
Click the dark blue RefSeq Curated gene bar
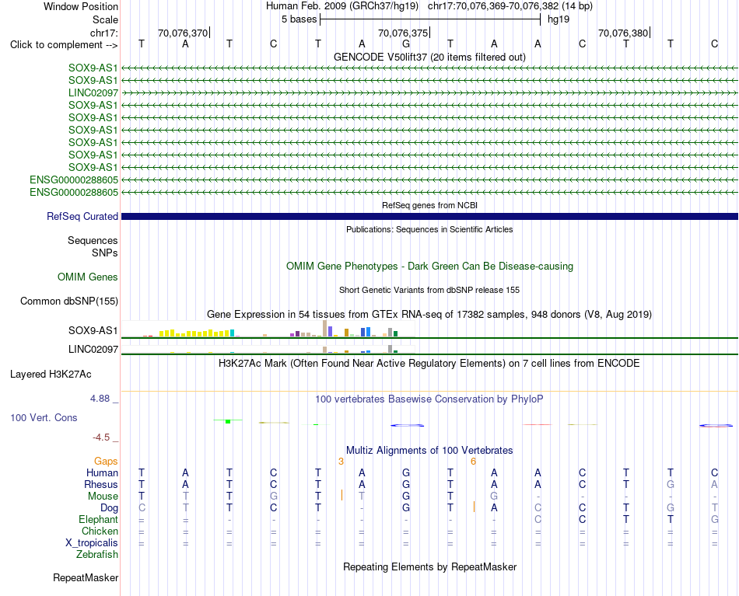[x=429, y=217]
